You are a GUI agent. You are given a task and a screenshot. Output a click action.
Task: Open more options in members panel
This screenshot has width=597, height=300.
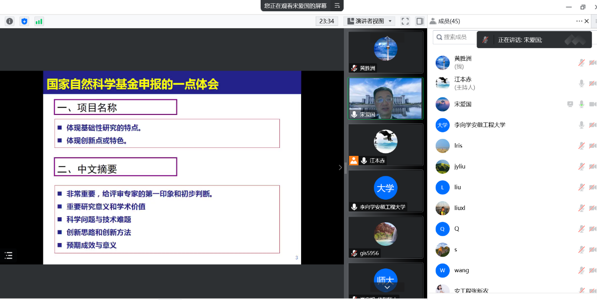coord(579,21)
